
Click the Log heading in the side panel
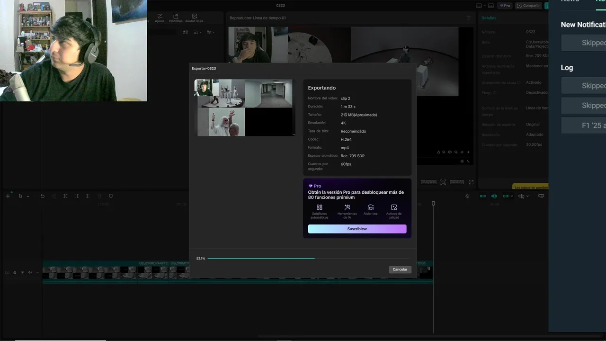click(x=567, y=68)
